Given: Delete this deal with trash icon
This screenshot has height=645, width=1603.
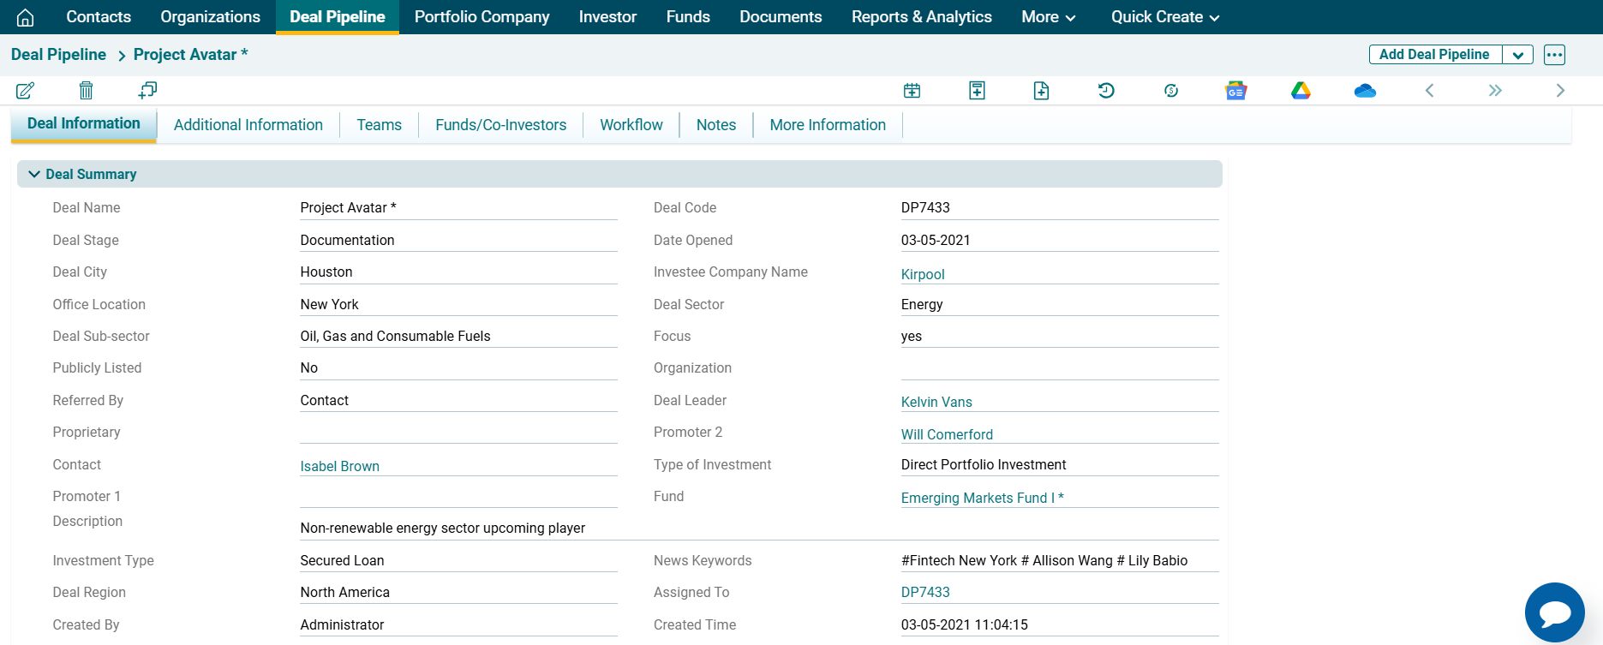Looking at the screenshot, I should coord(86,90).
